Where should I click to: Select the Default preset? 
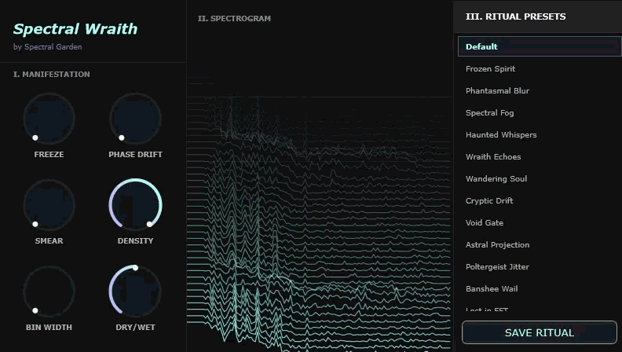(540, 46)
